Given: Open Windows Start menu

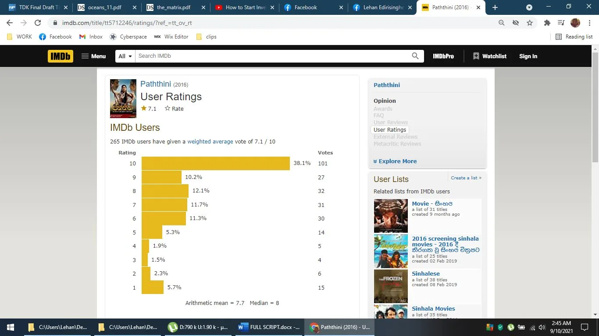Looking at the screenshot, I should point(10,327).
